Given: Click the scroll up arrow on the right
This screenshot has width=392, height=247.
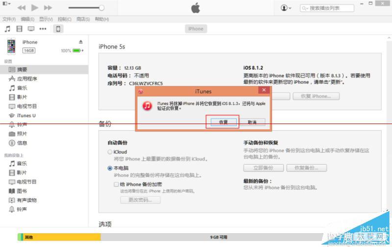Looking at the screenshot, I should pyautogui.click(x=389, y=38).
